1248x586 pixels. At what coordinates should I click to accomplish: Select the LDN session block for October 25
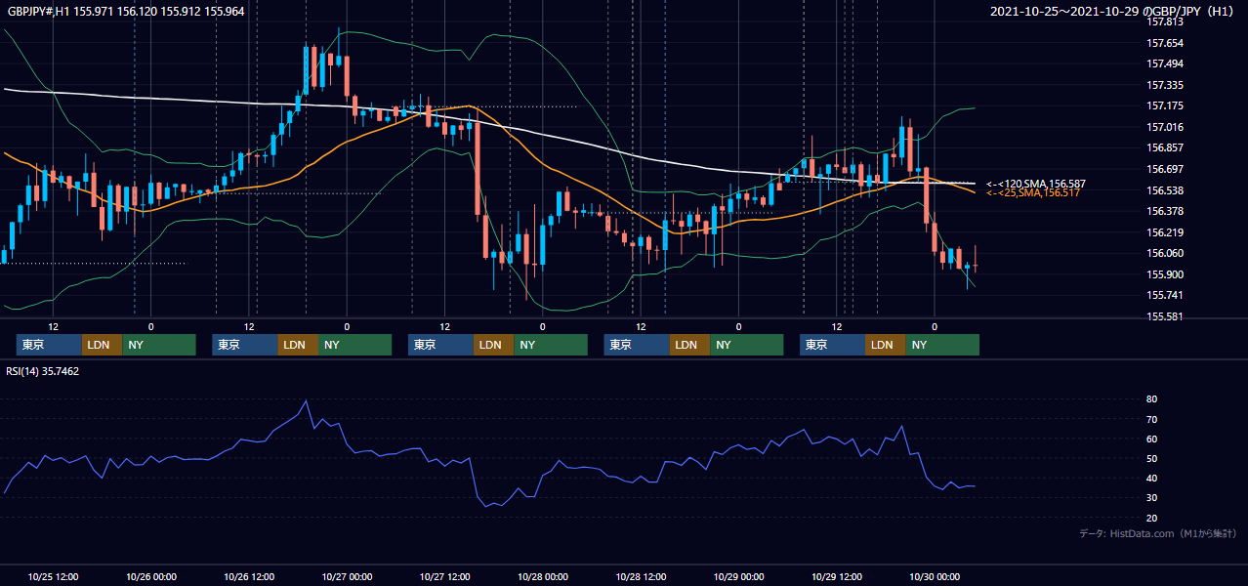point(102,345)
